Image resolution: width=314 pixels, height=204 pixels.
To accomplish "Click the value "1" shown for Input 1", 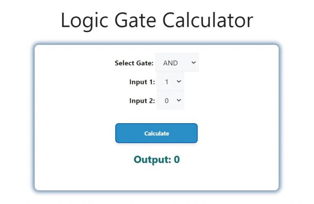I will point(167,82).
